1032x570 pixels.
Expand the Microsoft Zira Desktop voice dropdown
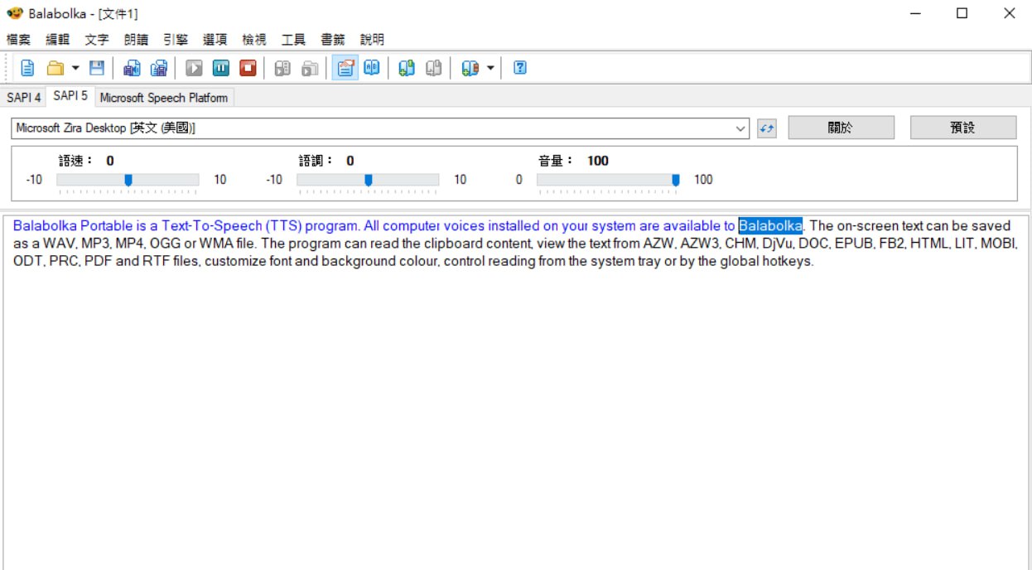(740, 128)
